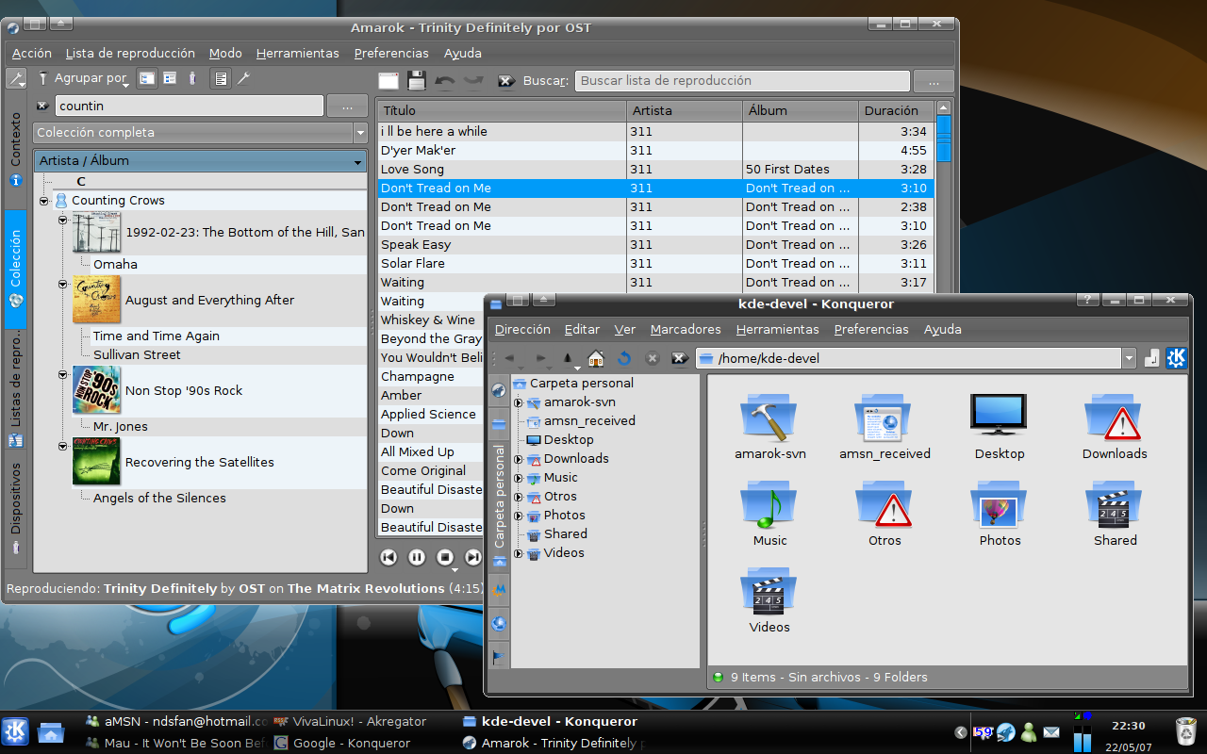Image resolution: width=1207 pixels, height=754 pixels.
Task: Switch collection to iPod view mode
Action: tap(192, 79)
